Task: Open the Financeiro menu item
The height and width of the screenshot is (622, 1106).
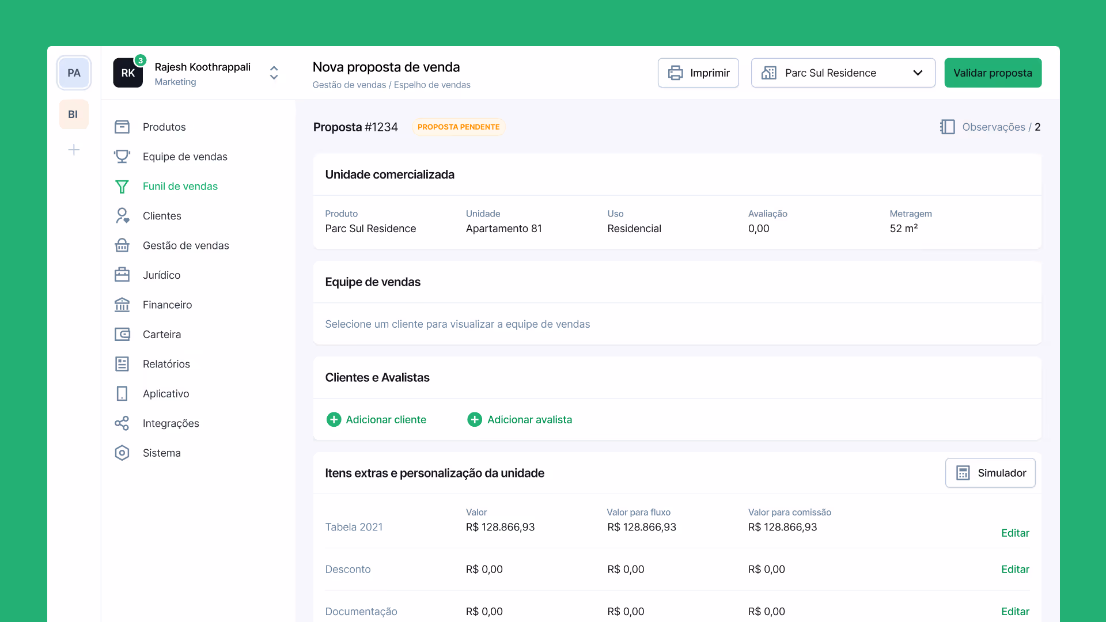Action: click(167, 305)
